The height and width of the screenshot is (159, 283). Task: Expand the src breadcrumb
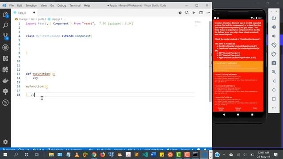click(x=32, y=19)
